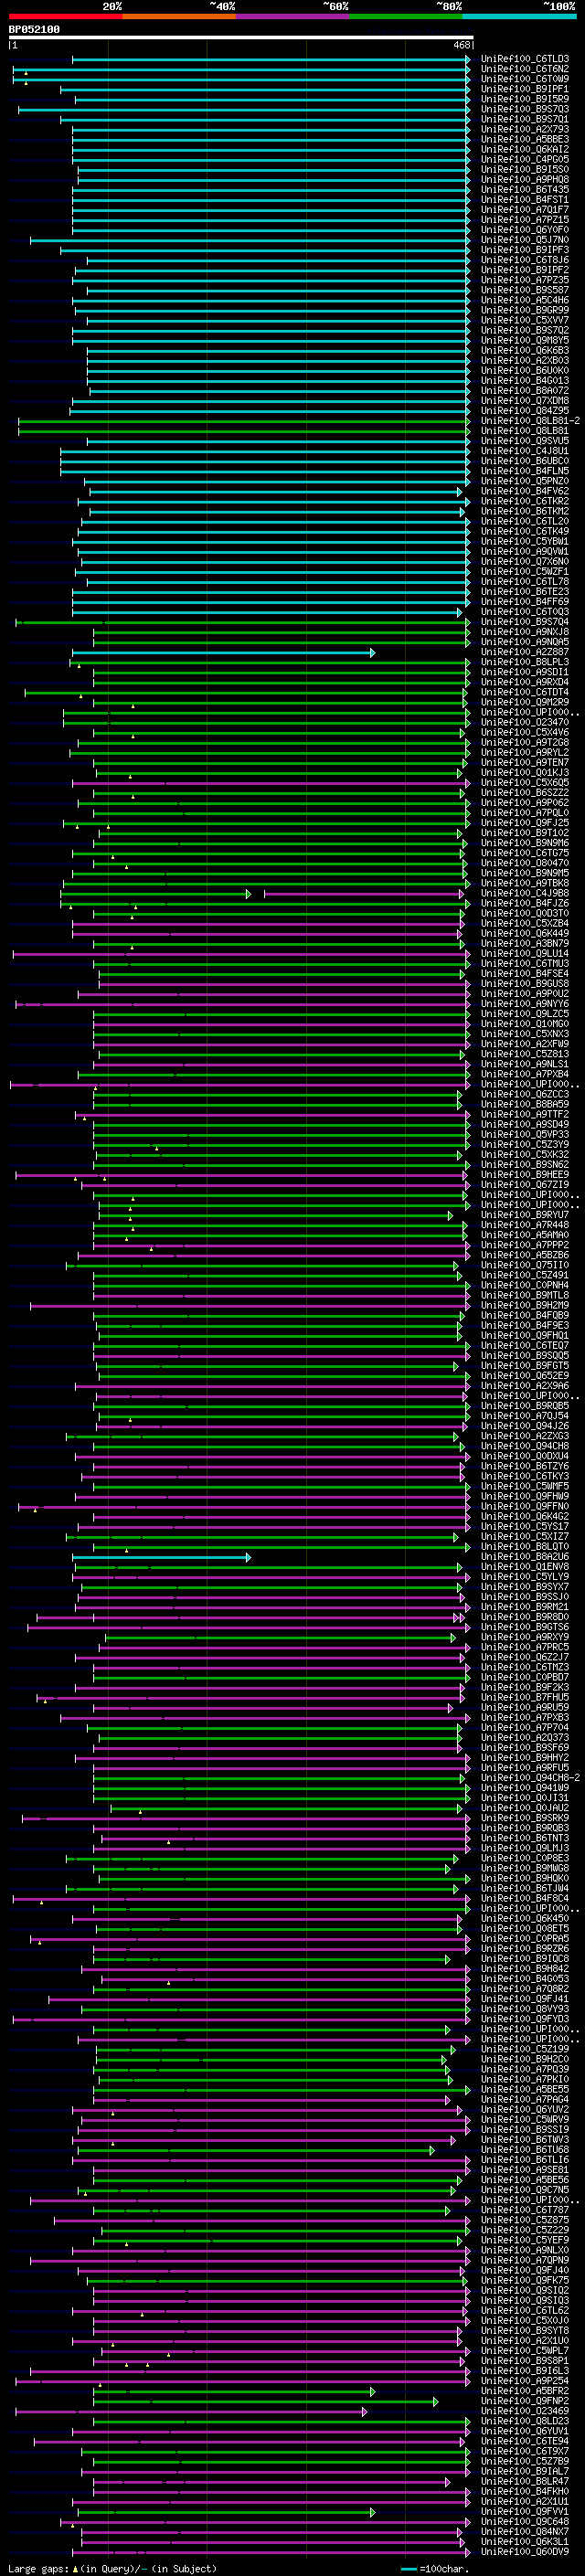Select hit UniRef100_O23470
Screen dimensions: 585x2576
[x=524, y=722]
